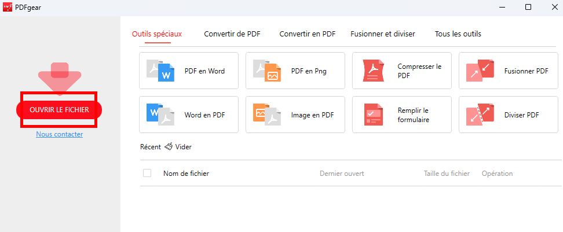Click the Fusionner PDF icon
563x232 pixels.
point(480,71)
